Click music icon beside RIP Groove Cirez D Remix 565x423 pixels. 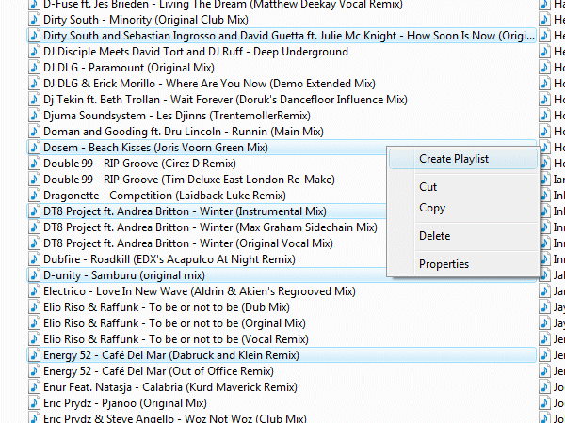(34, 164)
